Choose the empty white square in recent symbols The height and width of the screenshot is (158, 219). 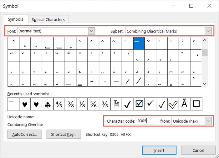[x=196, y=104]
